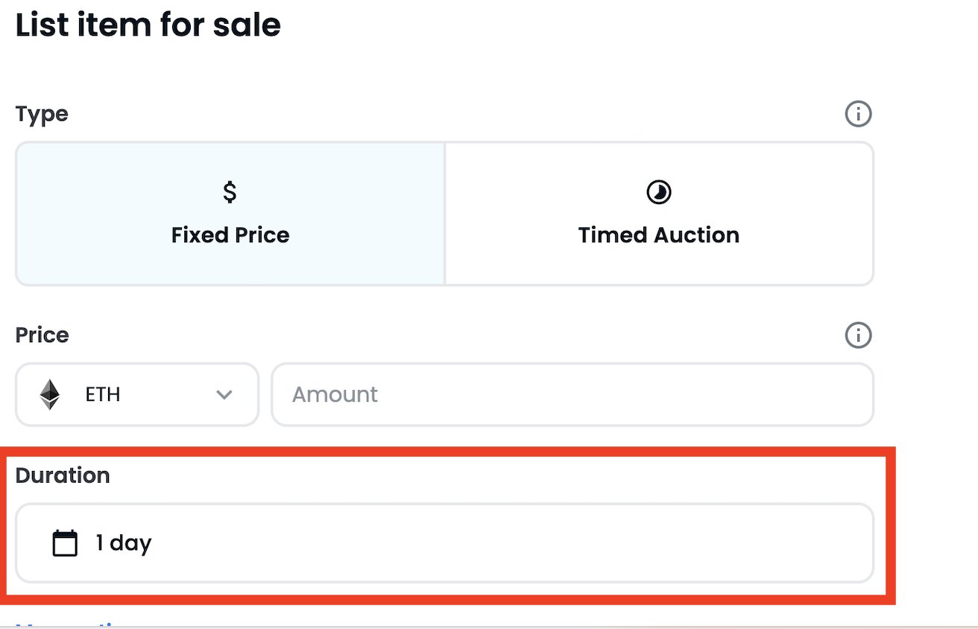The width and height of the screenshot is (978, 629).
Task: Click the List item for sale heading
Action: [148, 25]
